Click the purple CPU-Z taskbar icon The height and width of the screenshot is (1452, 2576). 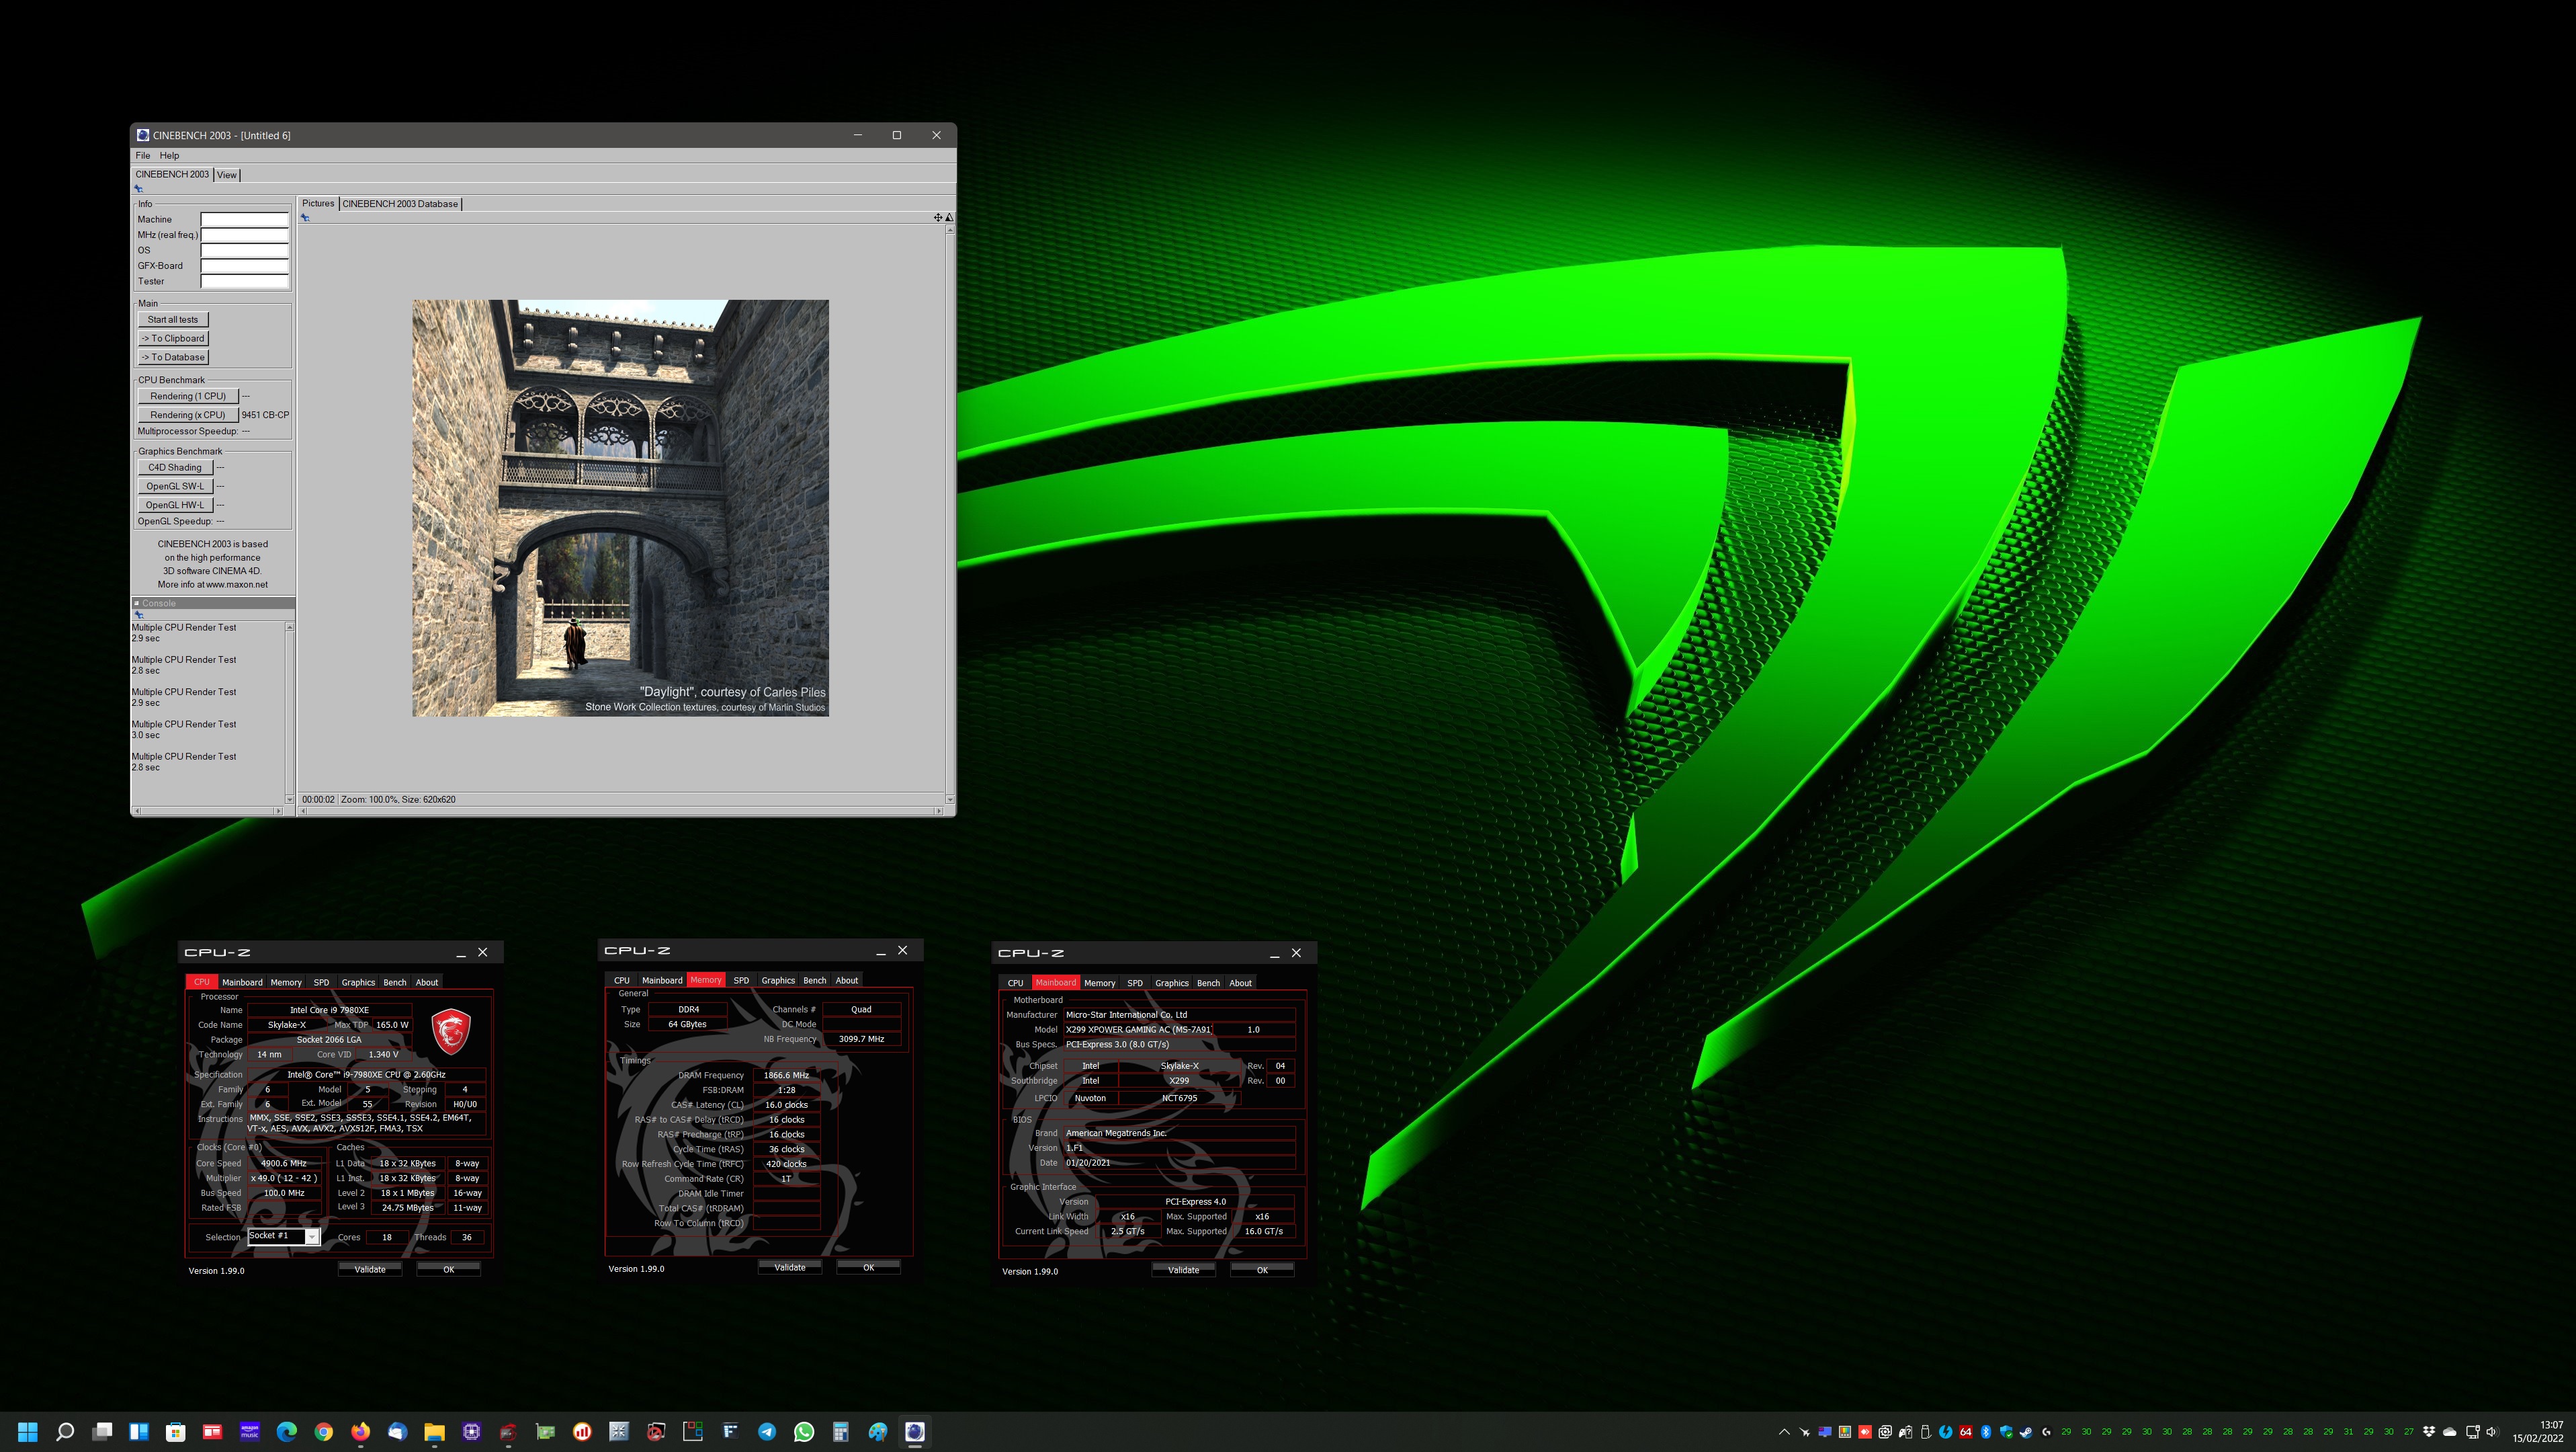(471, 1431)
